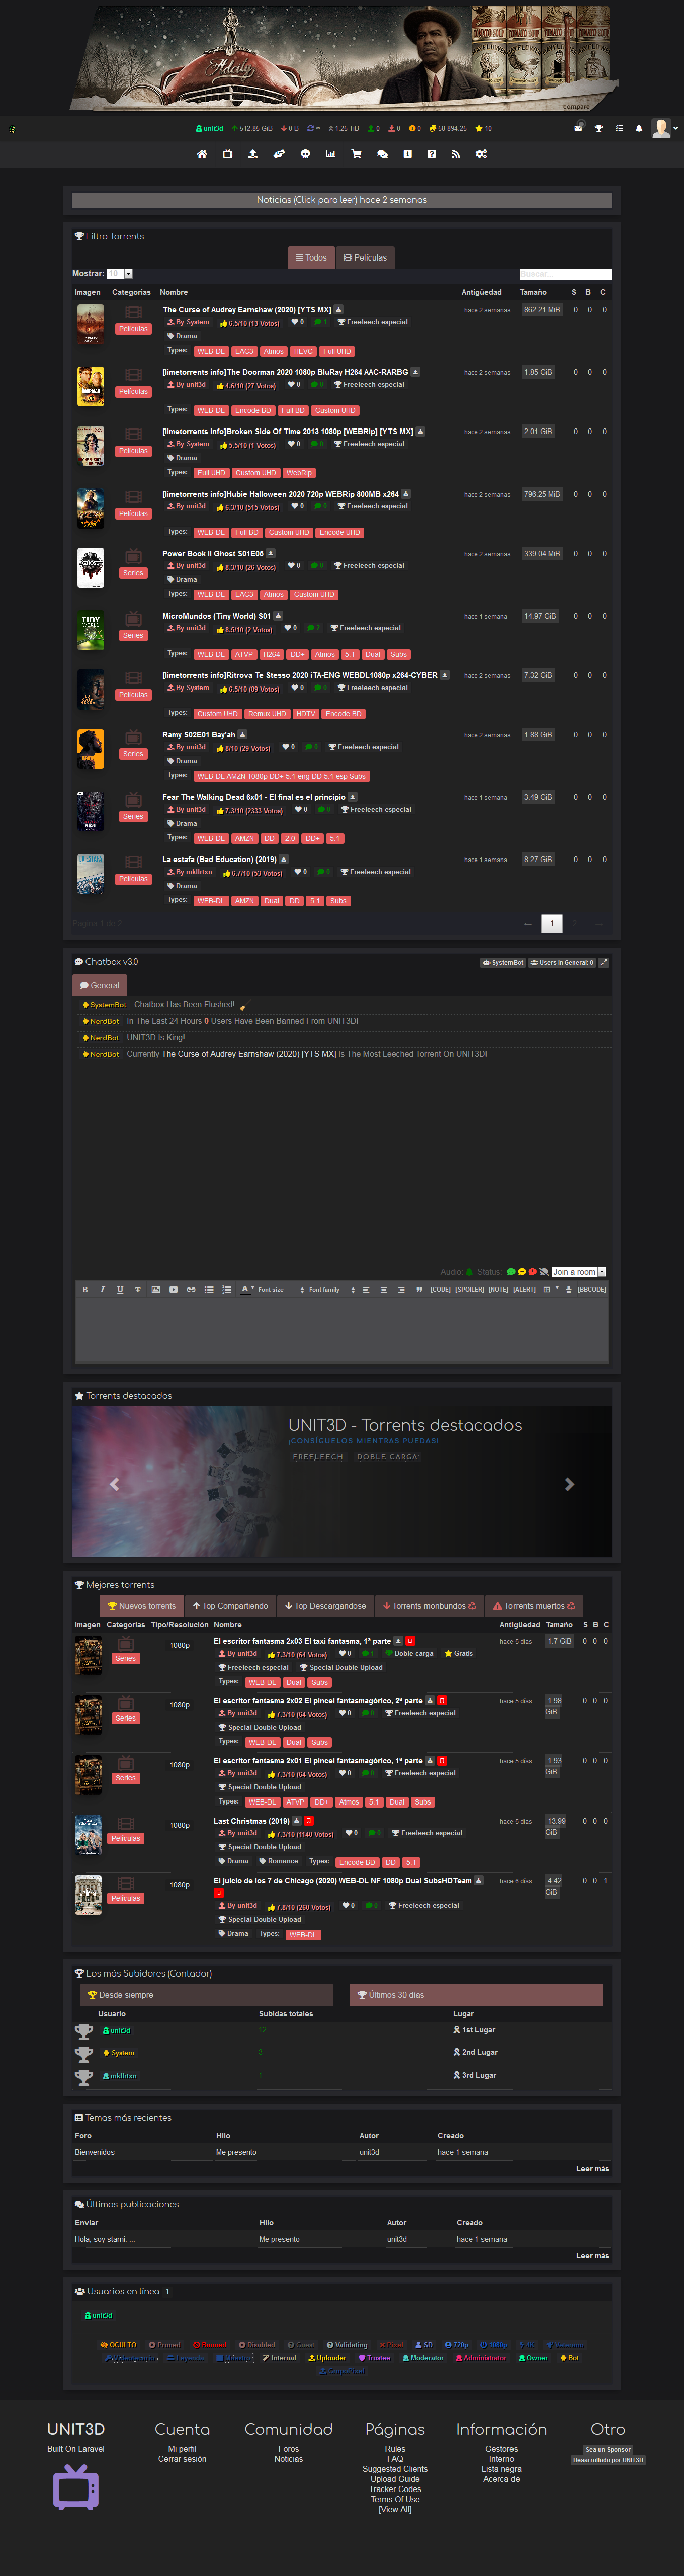Click the upload torrent icon in navbar

tap(253, 154)
